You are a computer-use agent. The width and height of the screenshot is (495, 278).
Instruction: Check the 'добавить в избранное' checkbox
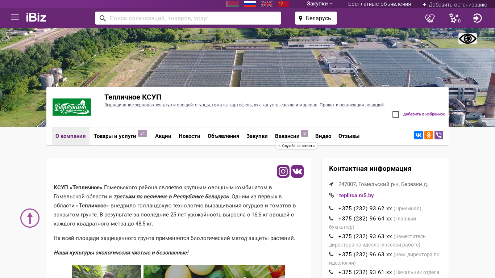coord(396,114)
